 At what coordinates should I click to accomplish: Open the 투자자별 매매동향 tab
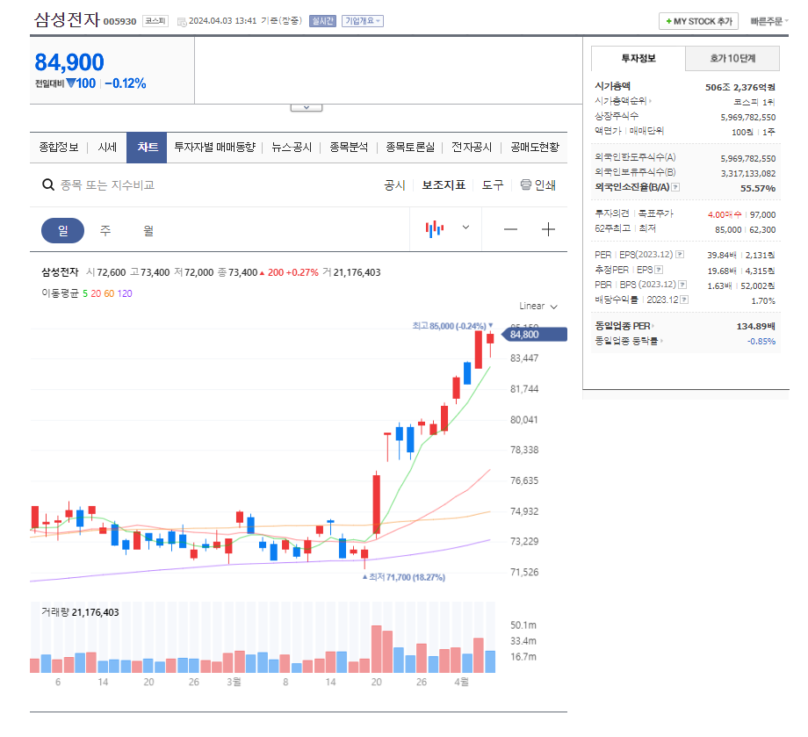tap(214, 148)
